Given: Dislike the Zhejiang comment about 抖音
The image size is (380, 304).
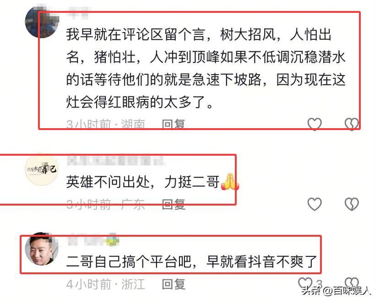Looking at the screenshot, I should pos(352,283).
